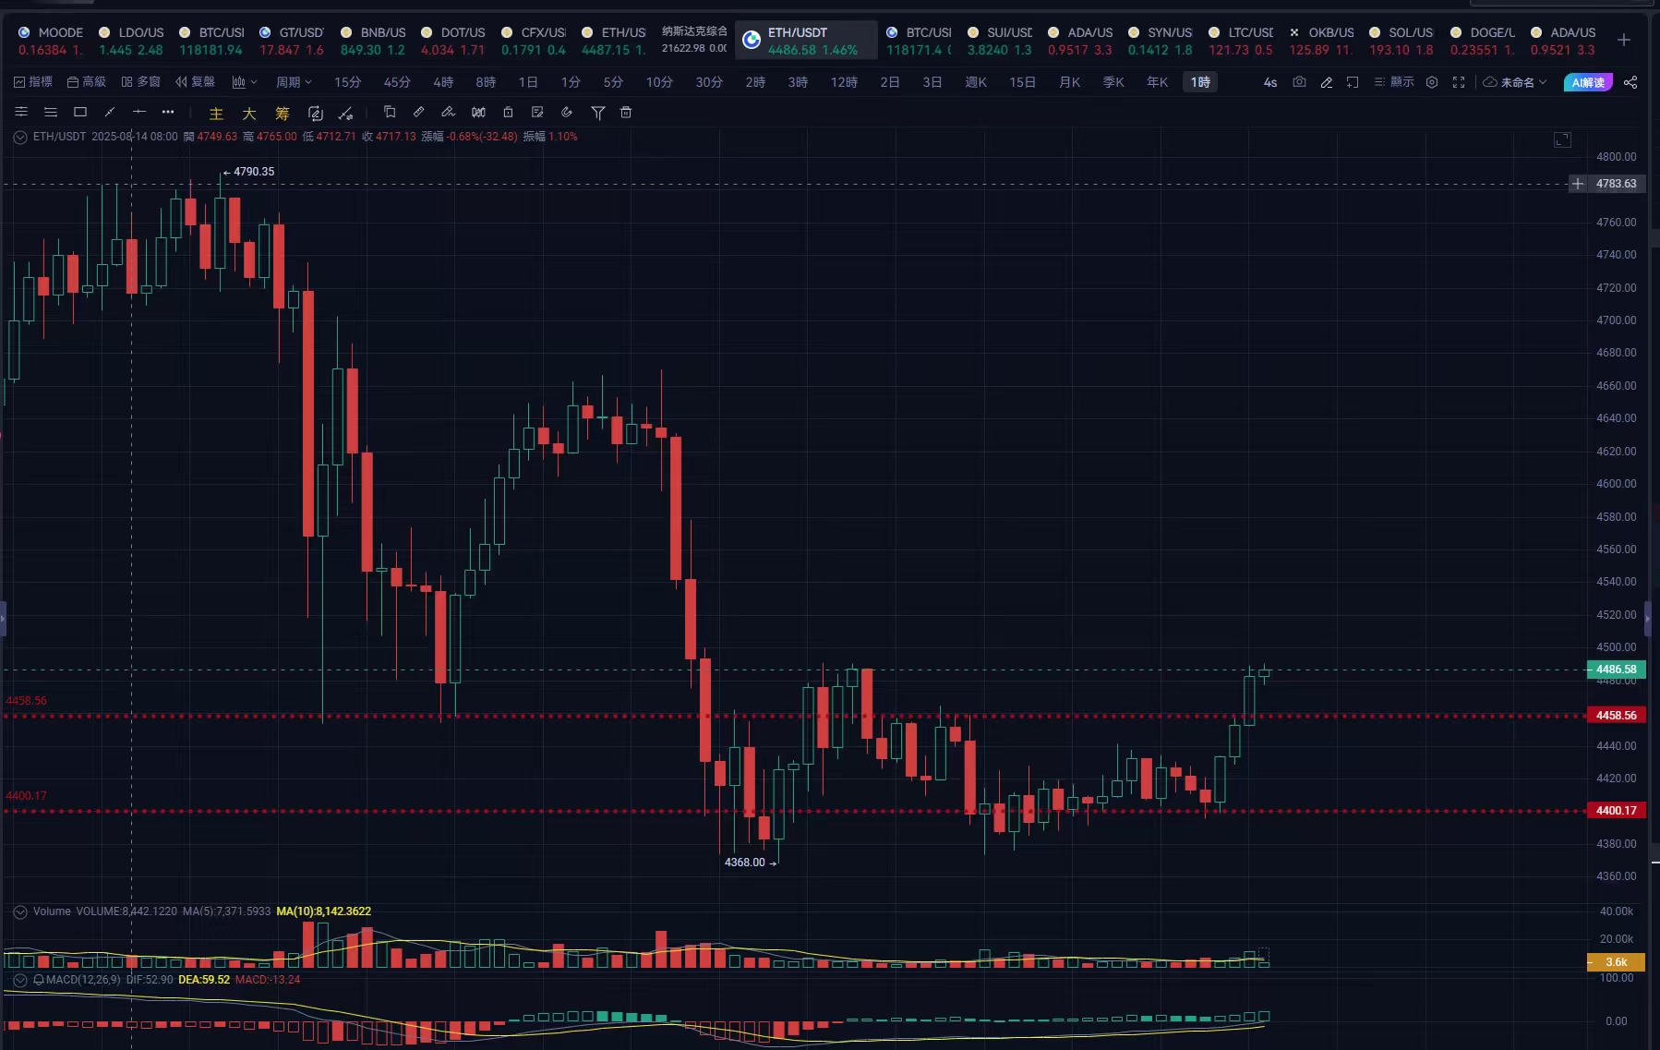This screenshot has width=1660, height=1050.
Task: Select the 30分 timeframe
Action: click(x=709, y=82)
